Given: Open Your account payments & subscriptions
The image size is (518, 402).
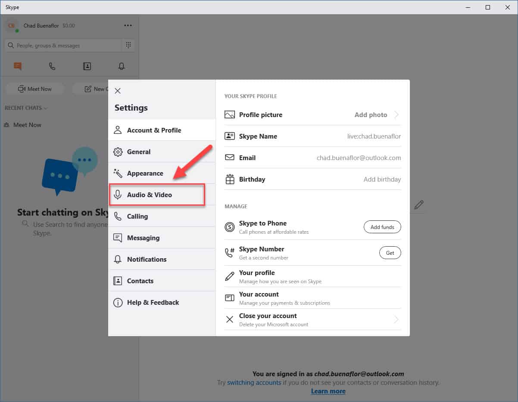Looking at the screenshot, I should (x=313, y=298).
